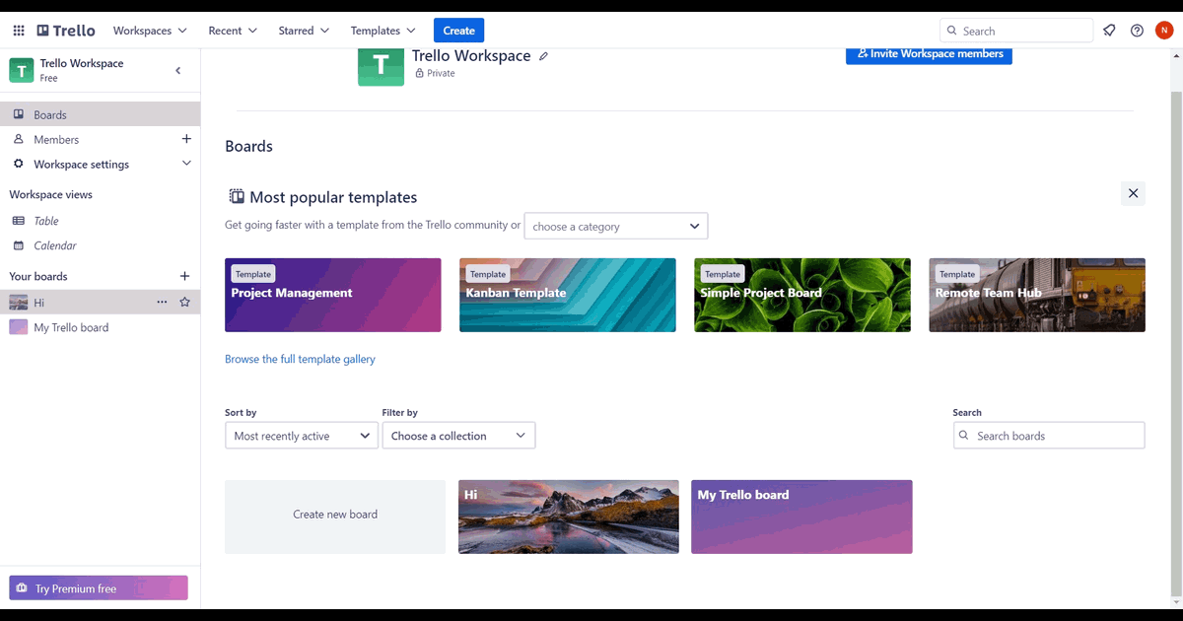Viewport: 1183px width, 621px height.
Task: Open the Templates dropdown menu
Action: pos(383,31)
